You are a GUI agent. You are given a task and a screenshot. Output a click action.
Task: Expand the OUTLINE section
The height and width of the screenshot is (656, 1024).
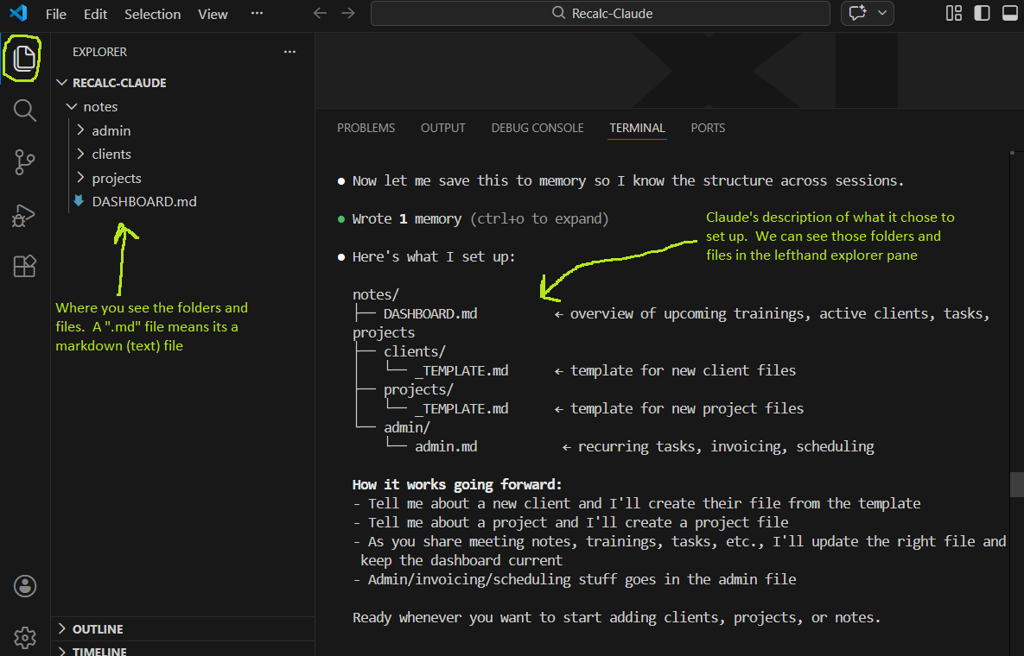coord(182,628)
